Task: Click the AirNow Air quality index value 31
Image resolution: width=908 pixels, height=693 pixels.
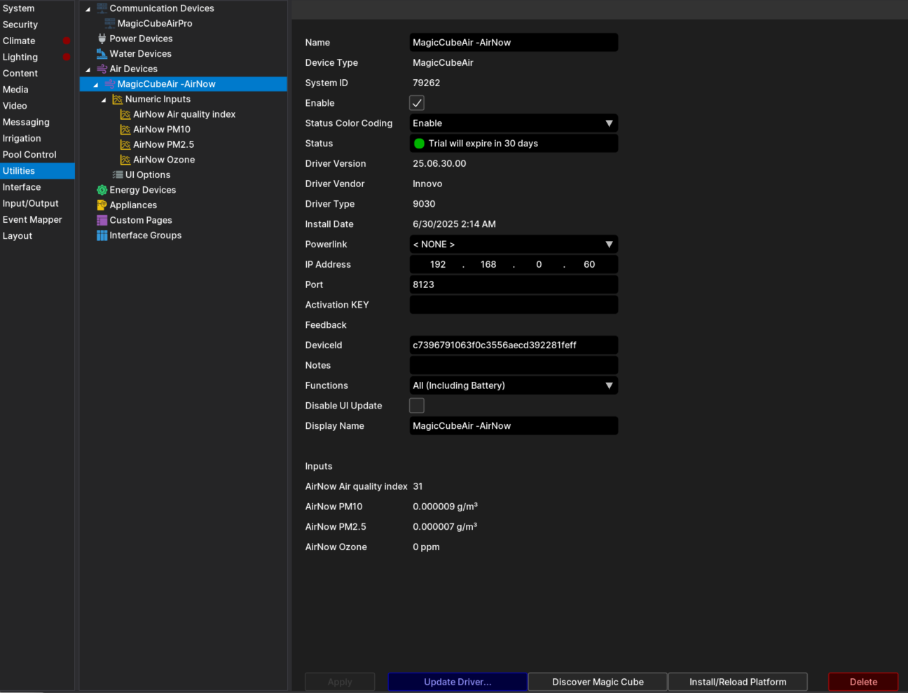Action: click(418, 486)
